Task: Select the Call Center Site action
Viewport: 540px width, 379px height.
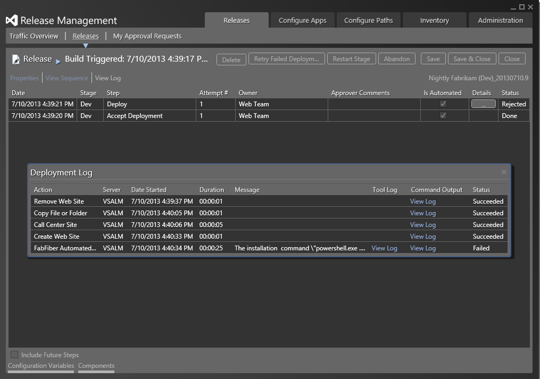Action: coord(55,225)
